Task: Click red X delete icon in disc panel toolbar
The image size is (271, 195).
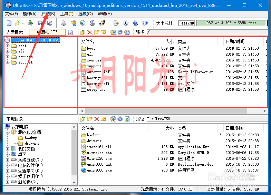Action: tap(90, 32)
